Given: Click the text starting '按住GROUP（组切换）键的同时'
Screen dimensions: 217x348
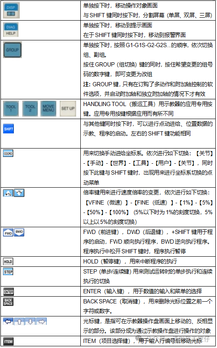Looking at the screenshot, I should 148,69.
